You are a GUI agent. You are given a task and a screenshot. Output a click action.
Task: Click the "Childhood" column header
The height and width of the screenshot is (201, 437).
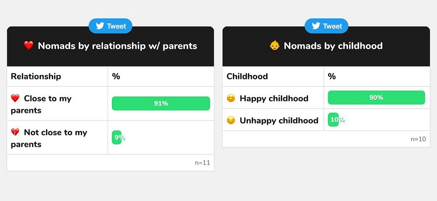pos(247,77)
